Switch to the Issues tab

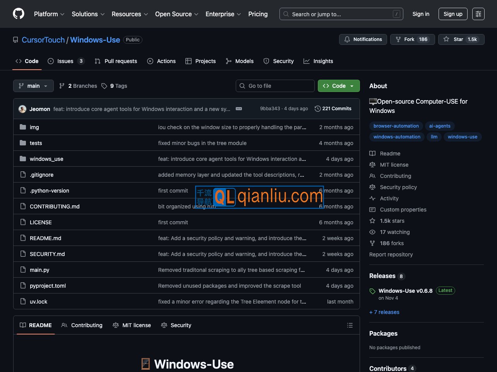(65, 61)
